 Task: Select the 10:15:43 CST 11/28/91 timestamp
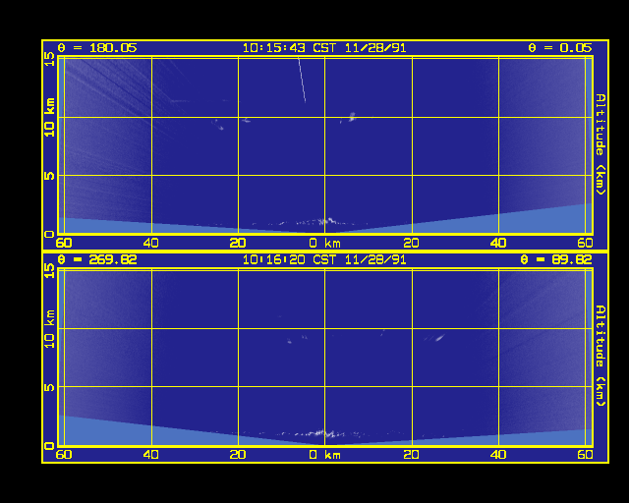pos(324,48)
